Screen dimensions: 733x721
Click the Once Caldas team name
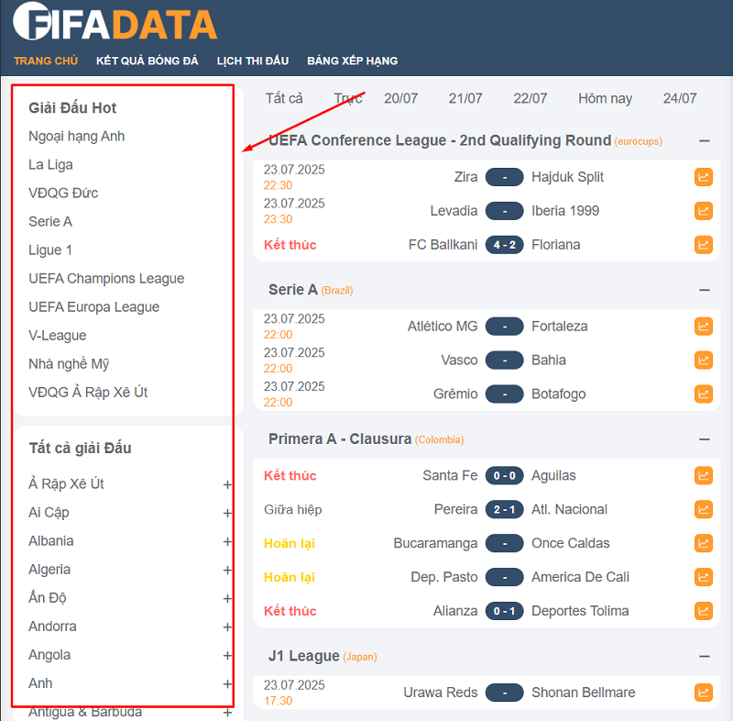pyautogui.click(x=570, y=543)
